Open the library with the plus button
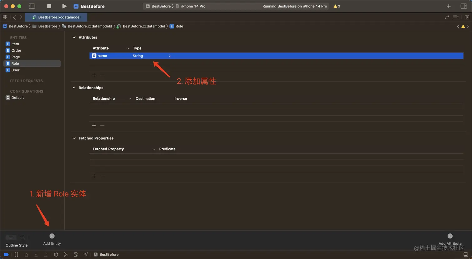 coord(449,6)
